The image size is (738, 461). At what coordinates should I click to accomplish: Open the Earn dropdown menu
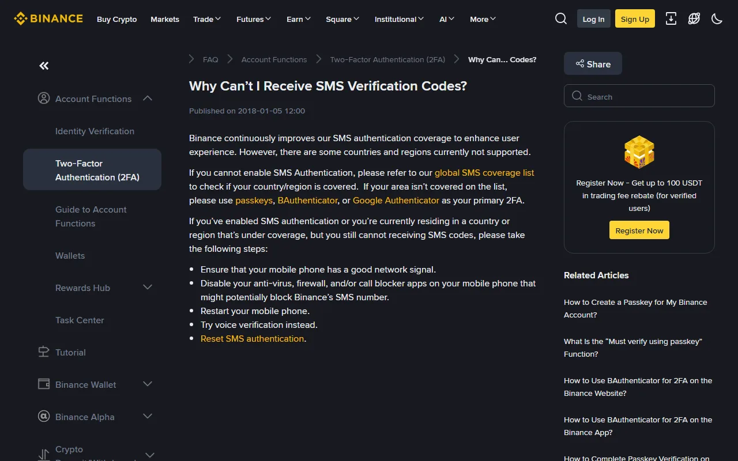pyautogui.click(x=299, y=19)
